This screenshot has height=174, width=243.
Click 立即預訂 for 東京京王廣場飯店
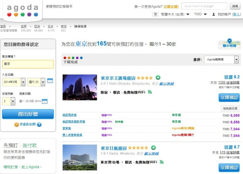pyautogui.click(x=229, y=97)
